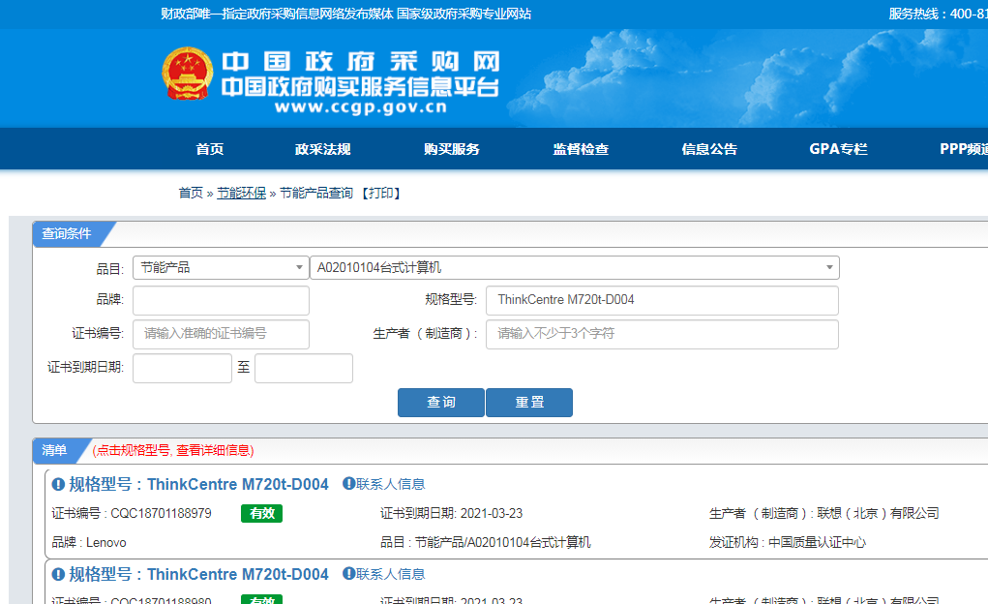Click contact info icon in first result
Screen dimensions: 988x604
coord(348,484)
